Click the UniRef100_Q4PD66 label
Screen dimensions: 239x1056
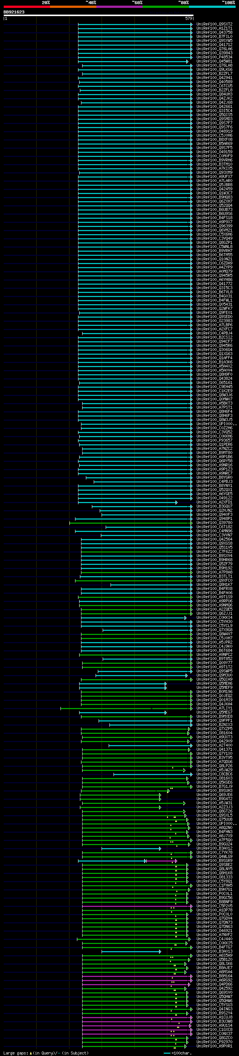point(214,984)
